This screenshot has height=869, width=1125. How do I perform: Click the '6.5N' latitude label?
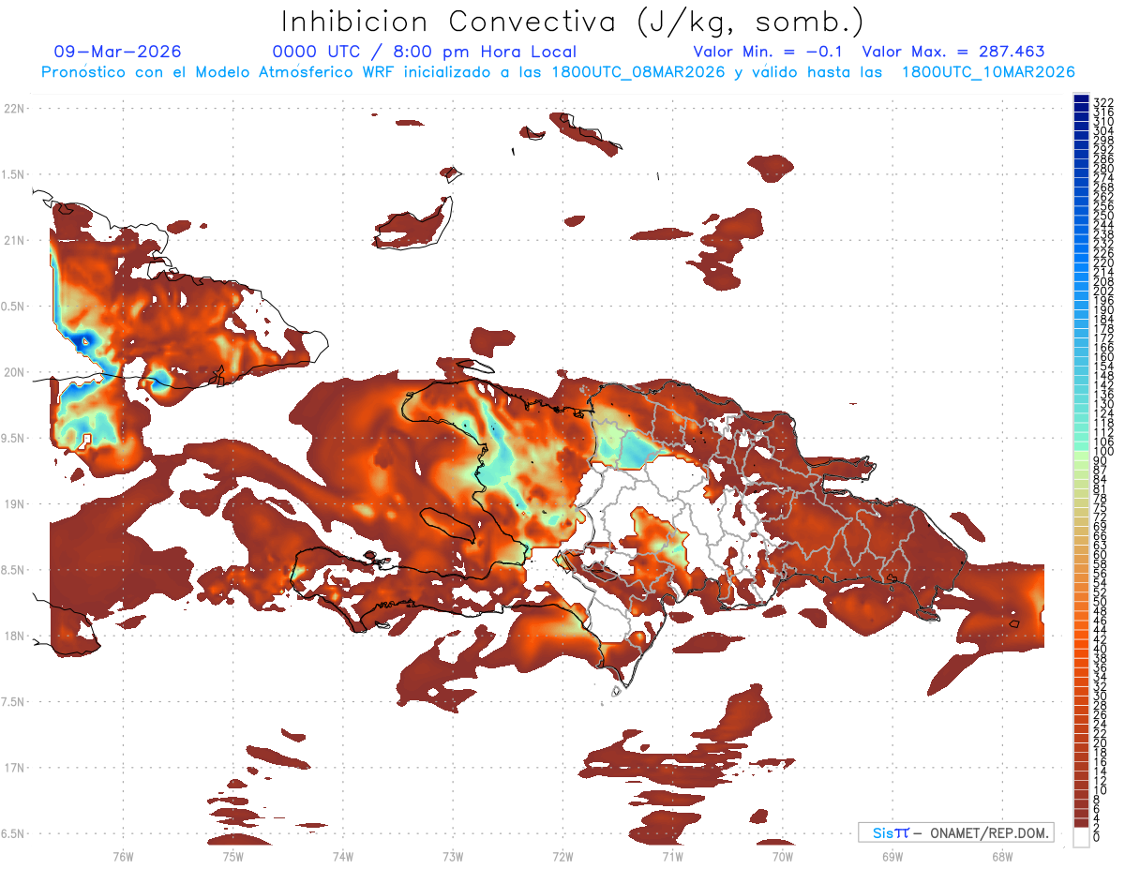(13, 834)
